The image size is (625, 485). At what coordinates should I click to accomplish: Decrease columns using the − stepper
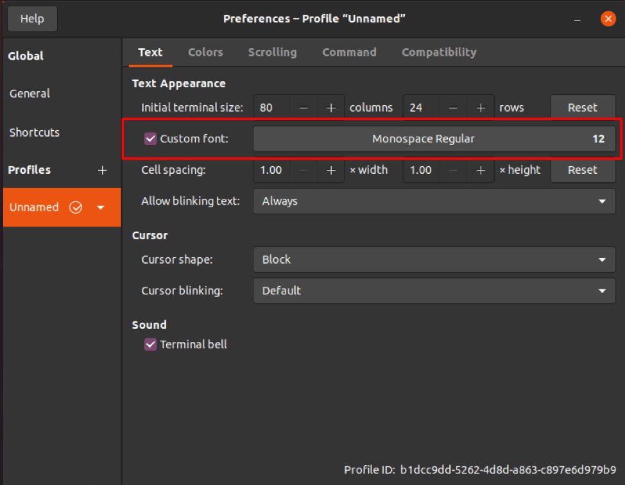click(303, 107)
